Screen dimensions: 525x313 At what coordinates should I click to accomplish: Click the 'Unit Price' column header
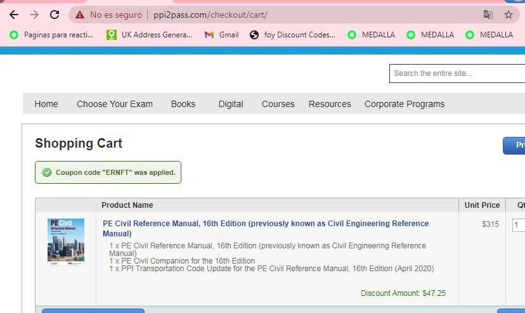[482, 205]
